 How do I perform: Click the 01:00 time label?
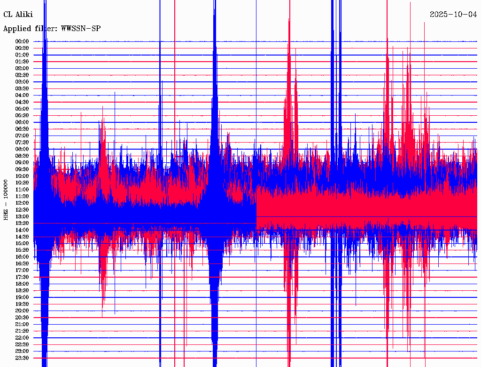(x=22, y=55)
